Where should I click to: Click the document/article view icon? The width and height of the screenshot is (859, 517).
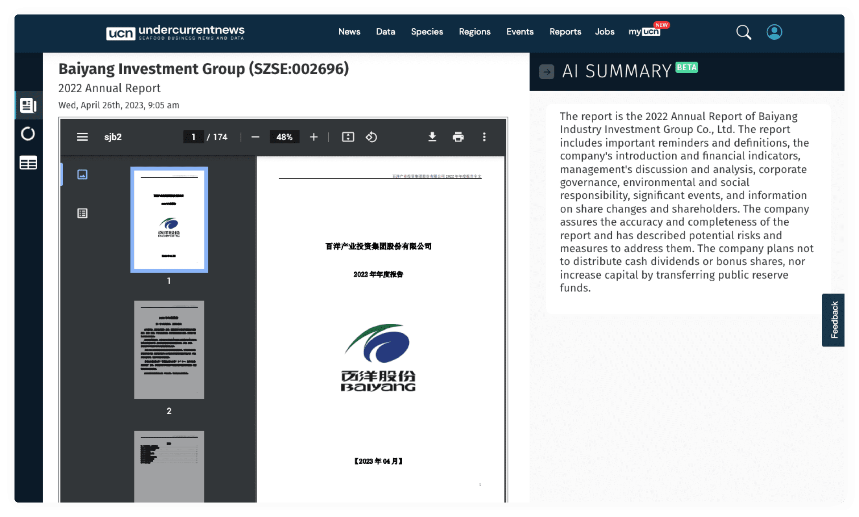[29, 106]
